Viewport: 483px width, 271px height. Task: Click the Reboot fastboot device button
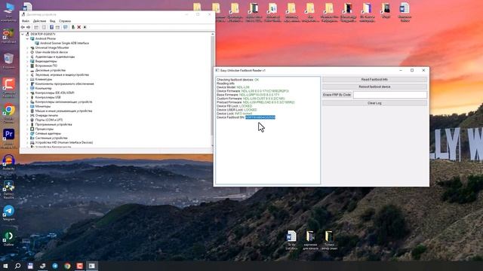(374, 87)
